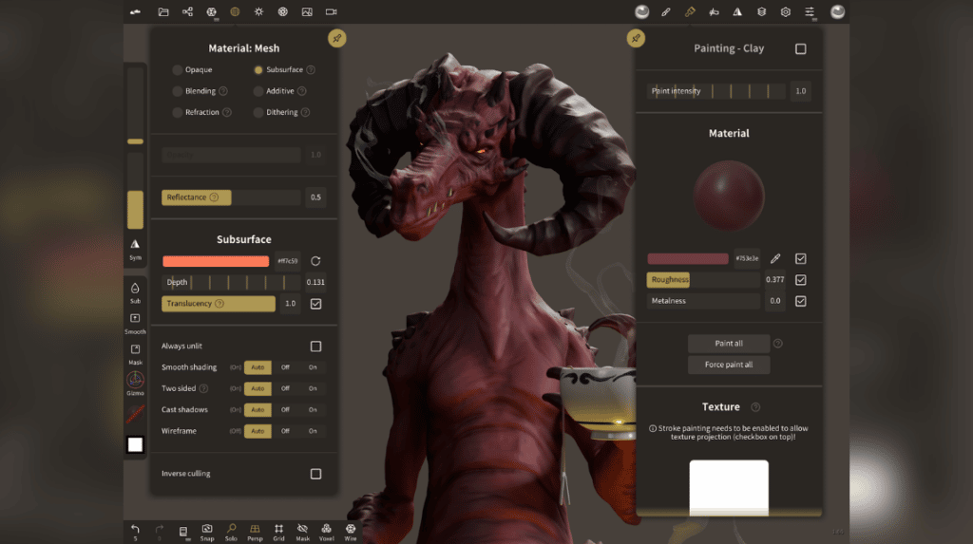
Task: Click the Paint all button
Action: click(x=729, y=344)
